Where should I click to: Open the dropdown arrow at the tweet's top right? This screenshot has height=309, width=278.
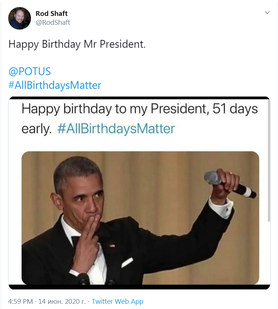point(267,12)
